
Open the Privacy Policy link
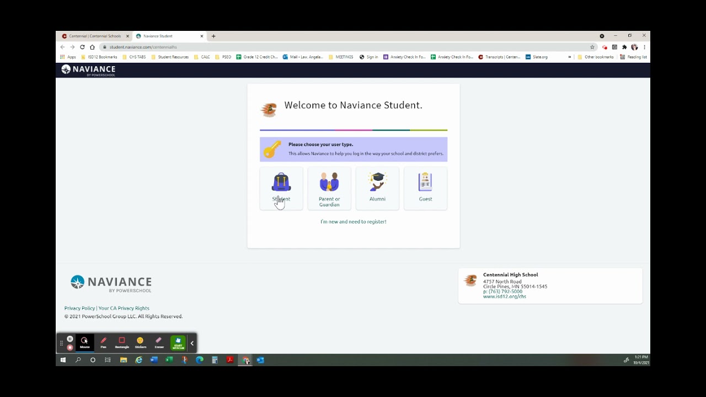click(79, 308)
